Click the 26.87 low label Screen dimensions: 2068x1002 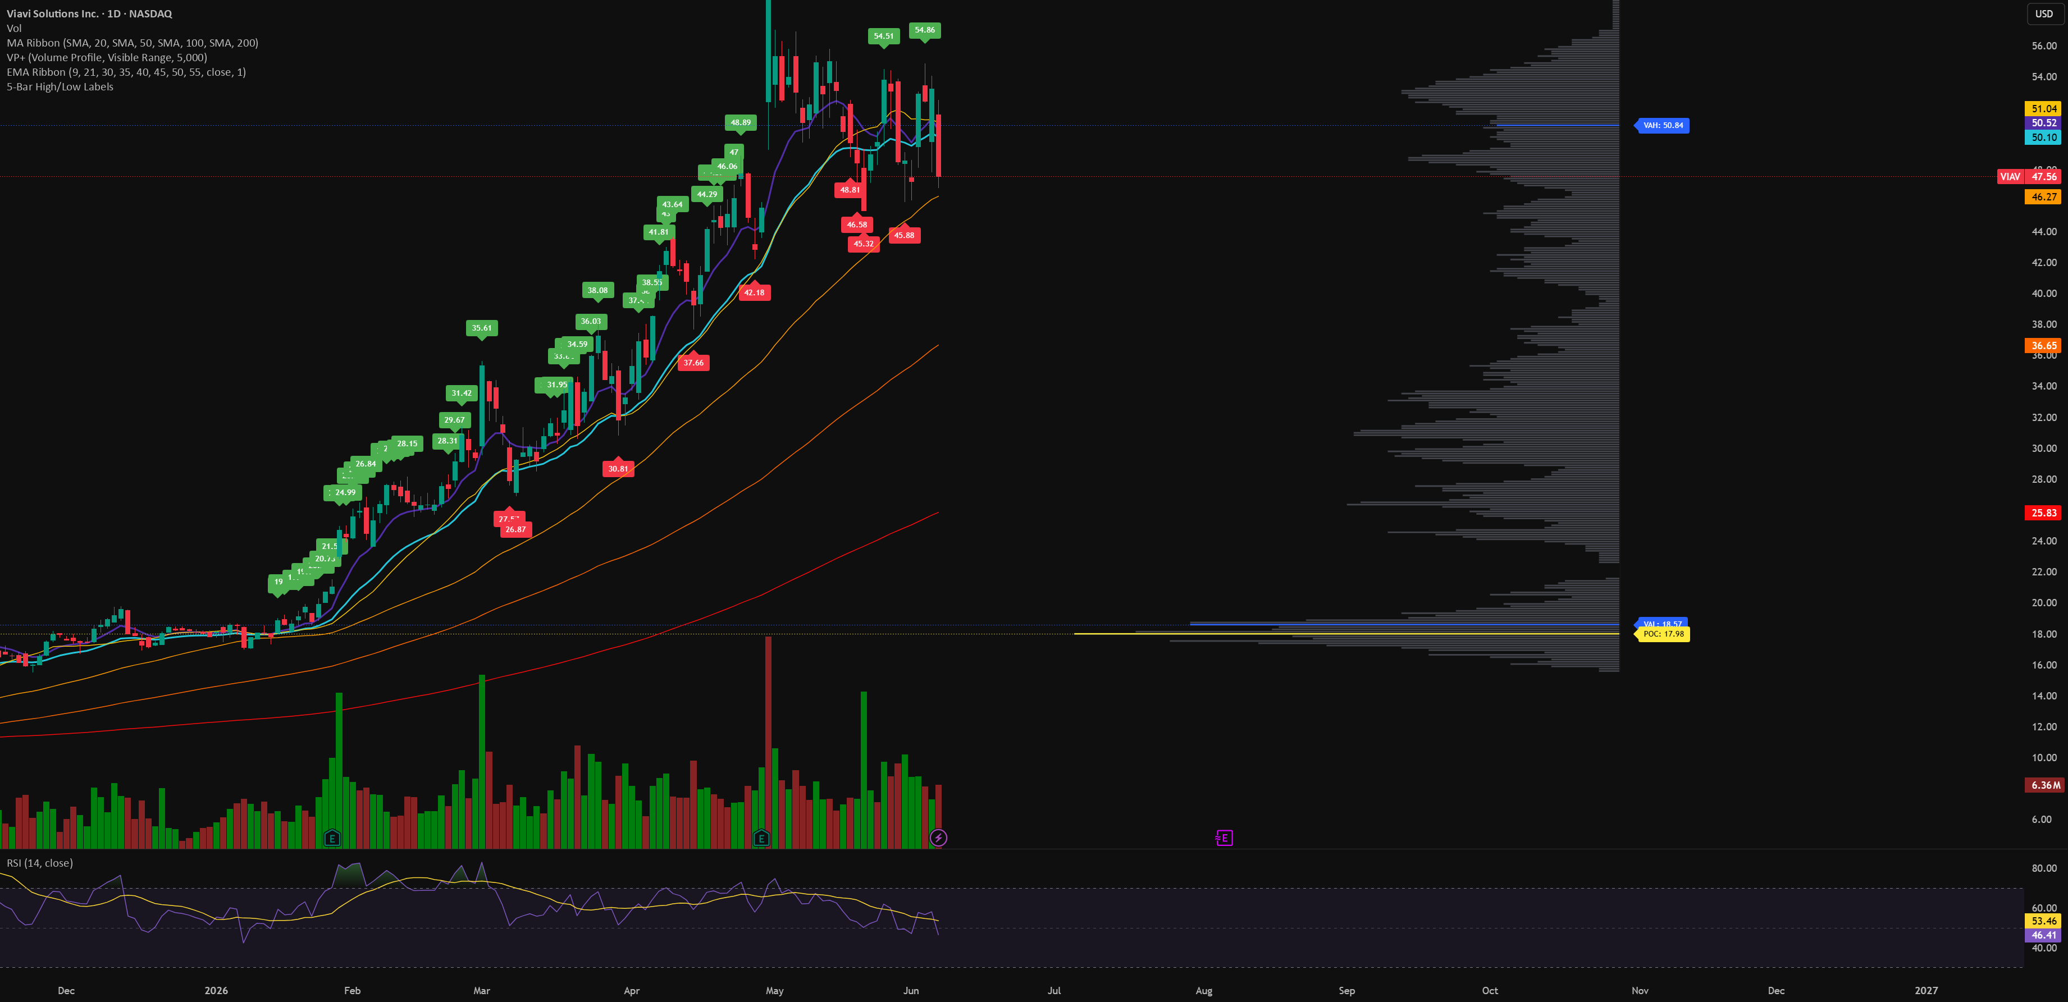(515, 530)
